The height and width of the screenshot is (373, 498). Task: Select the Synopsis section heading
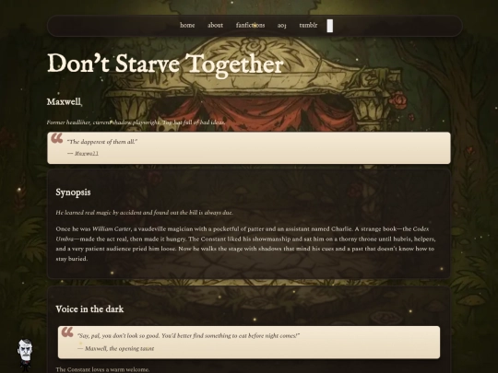pyautogui.click(x=73, y=192)
